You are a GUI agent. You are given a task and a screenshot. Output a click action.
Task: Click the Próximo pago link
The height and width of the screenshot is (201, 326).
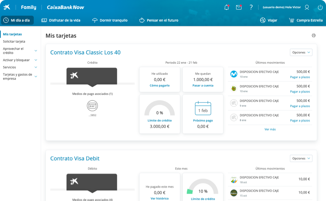tap(203, 121)
